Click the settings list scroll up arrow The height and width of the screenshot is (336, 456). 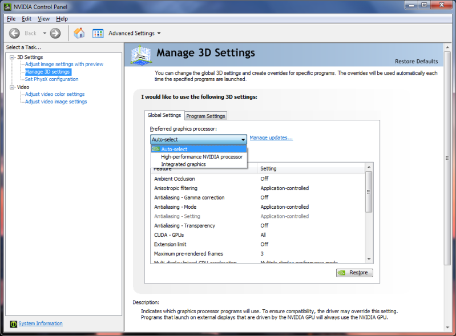pos(369,167)
